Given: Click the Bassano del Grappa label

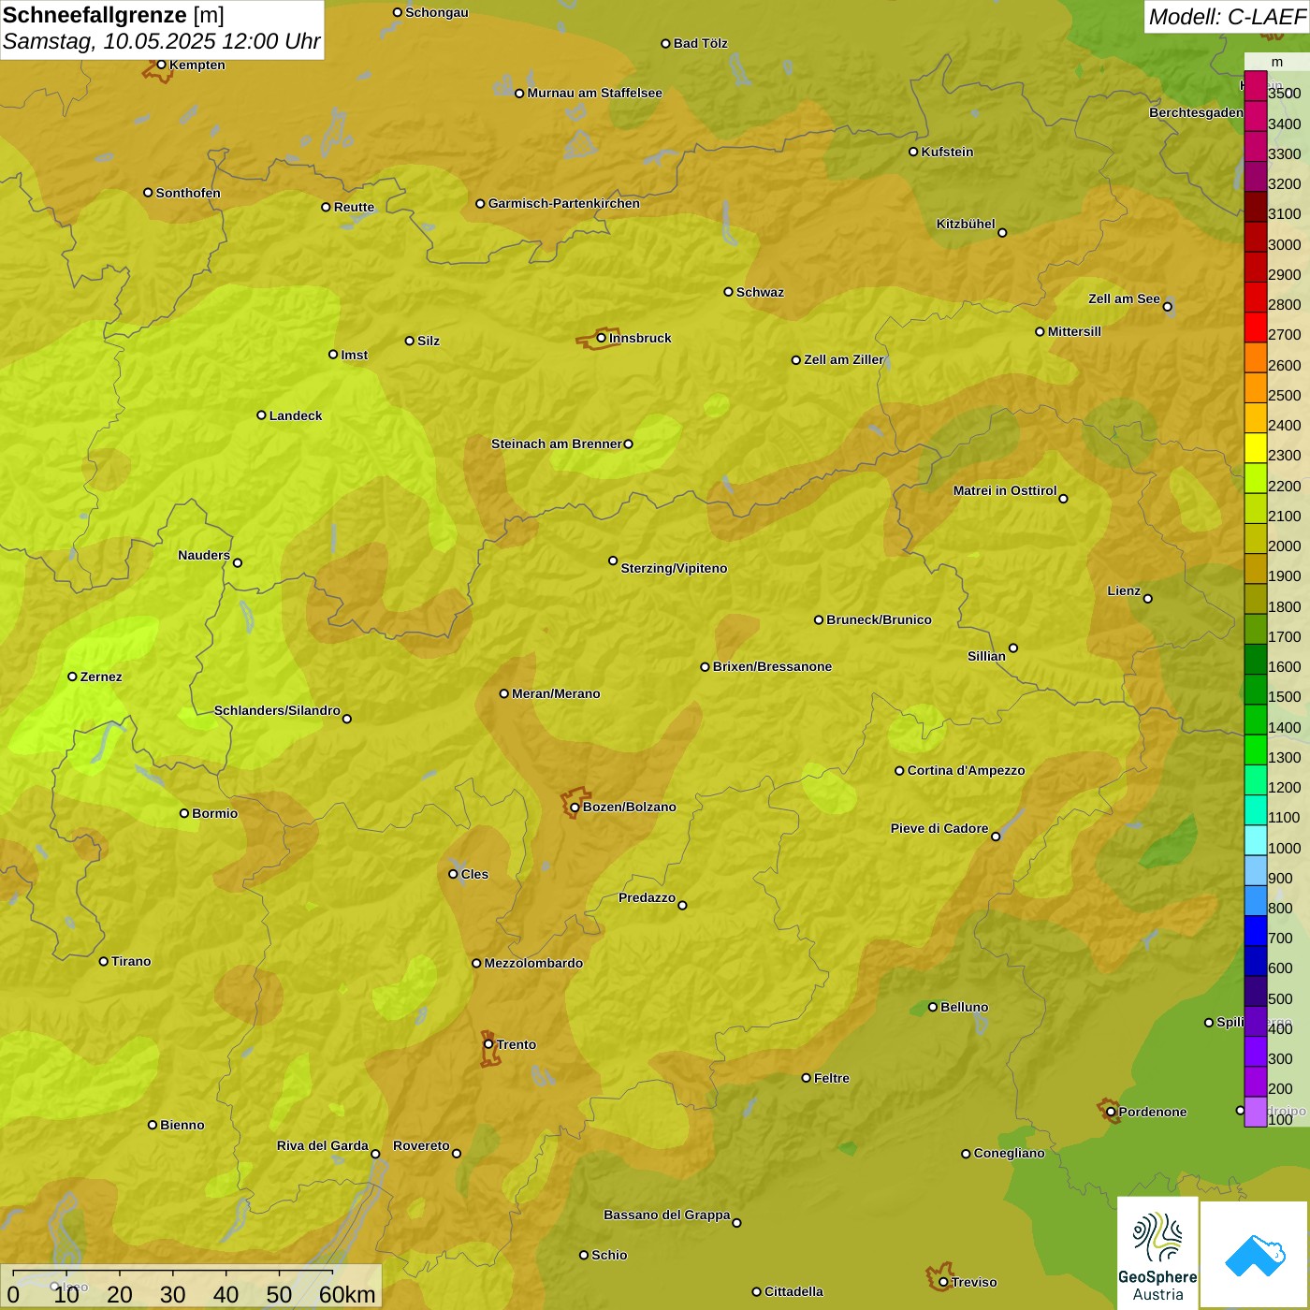Looking at the screenshot, I should click(667, 1215).
